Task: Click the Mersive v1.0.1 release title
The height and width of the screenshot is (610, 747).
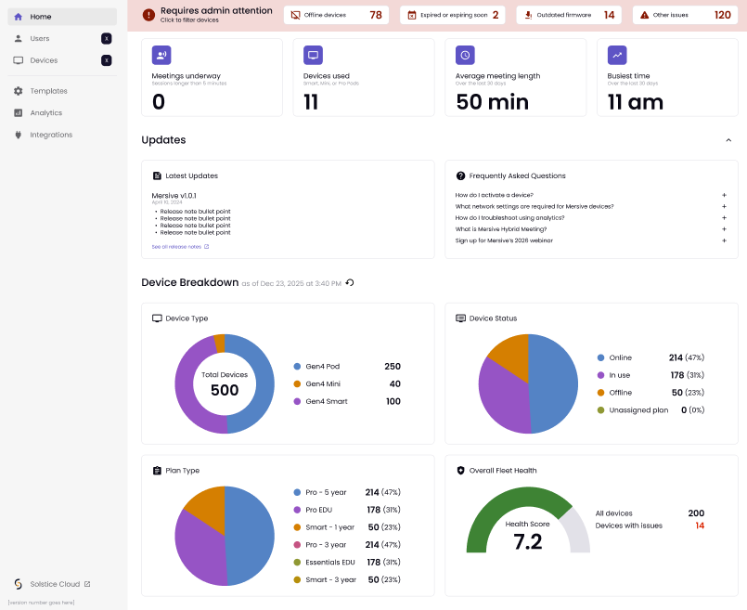Action: (174, 196)
